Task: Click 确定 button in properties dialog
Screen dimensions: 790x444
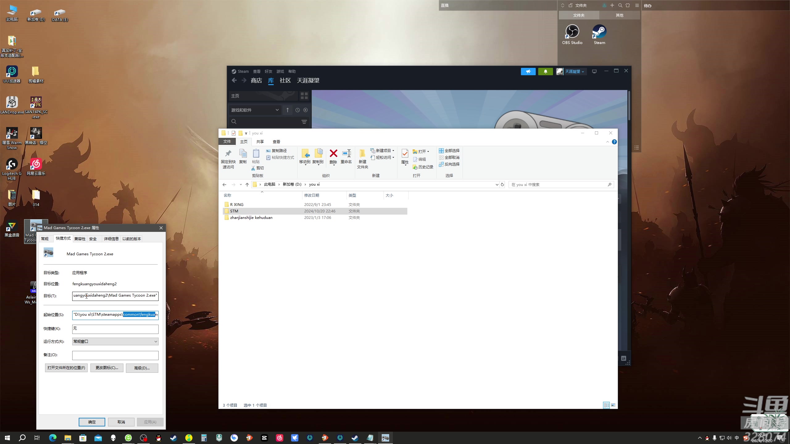Action: click(x=92, y=422)
